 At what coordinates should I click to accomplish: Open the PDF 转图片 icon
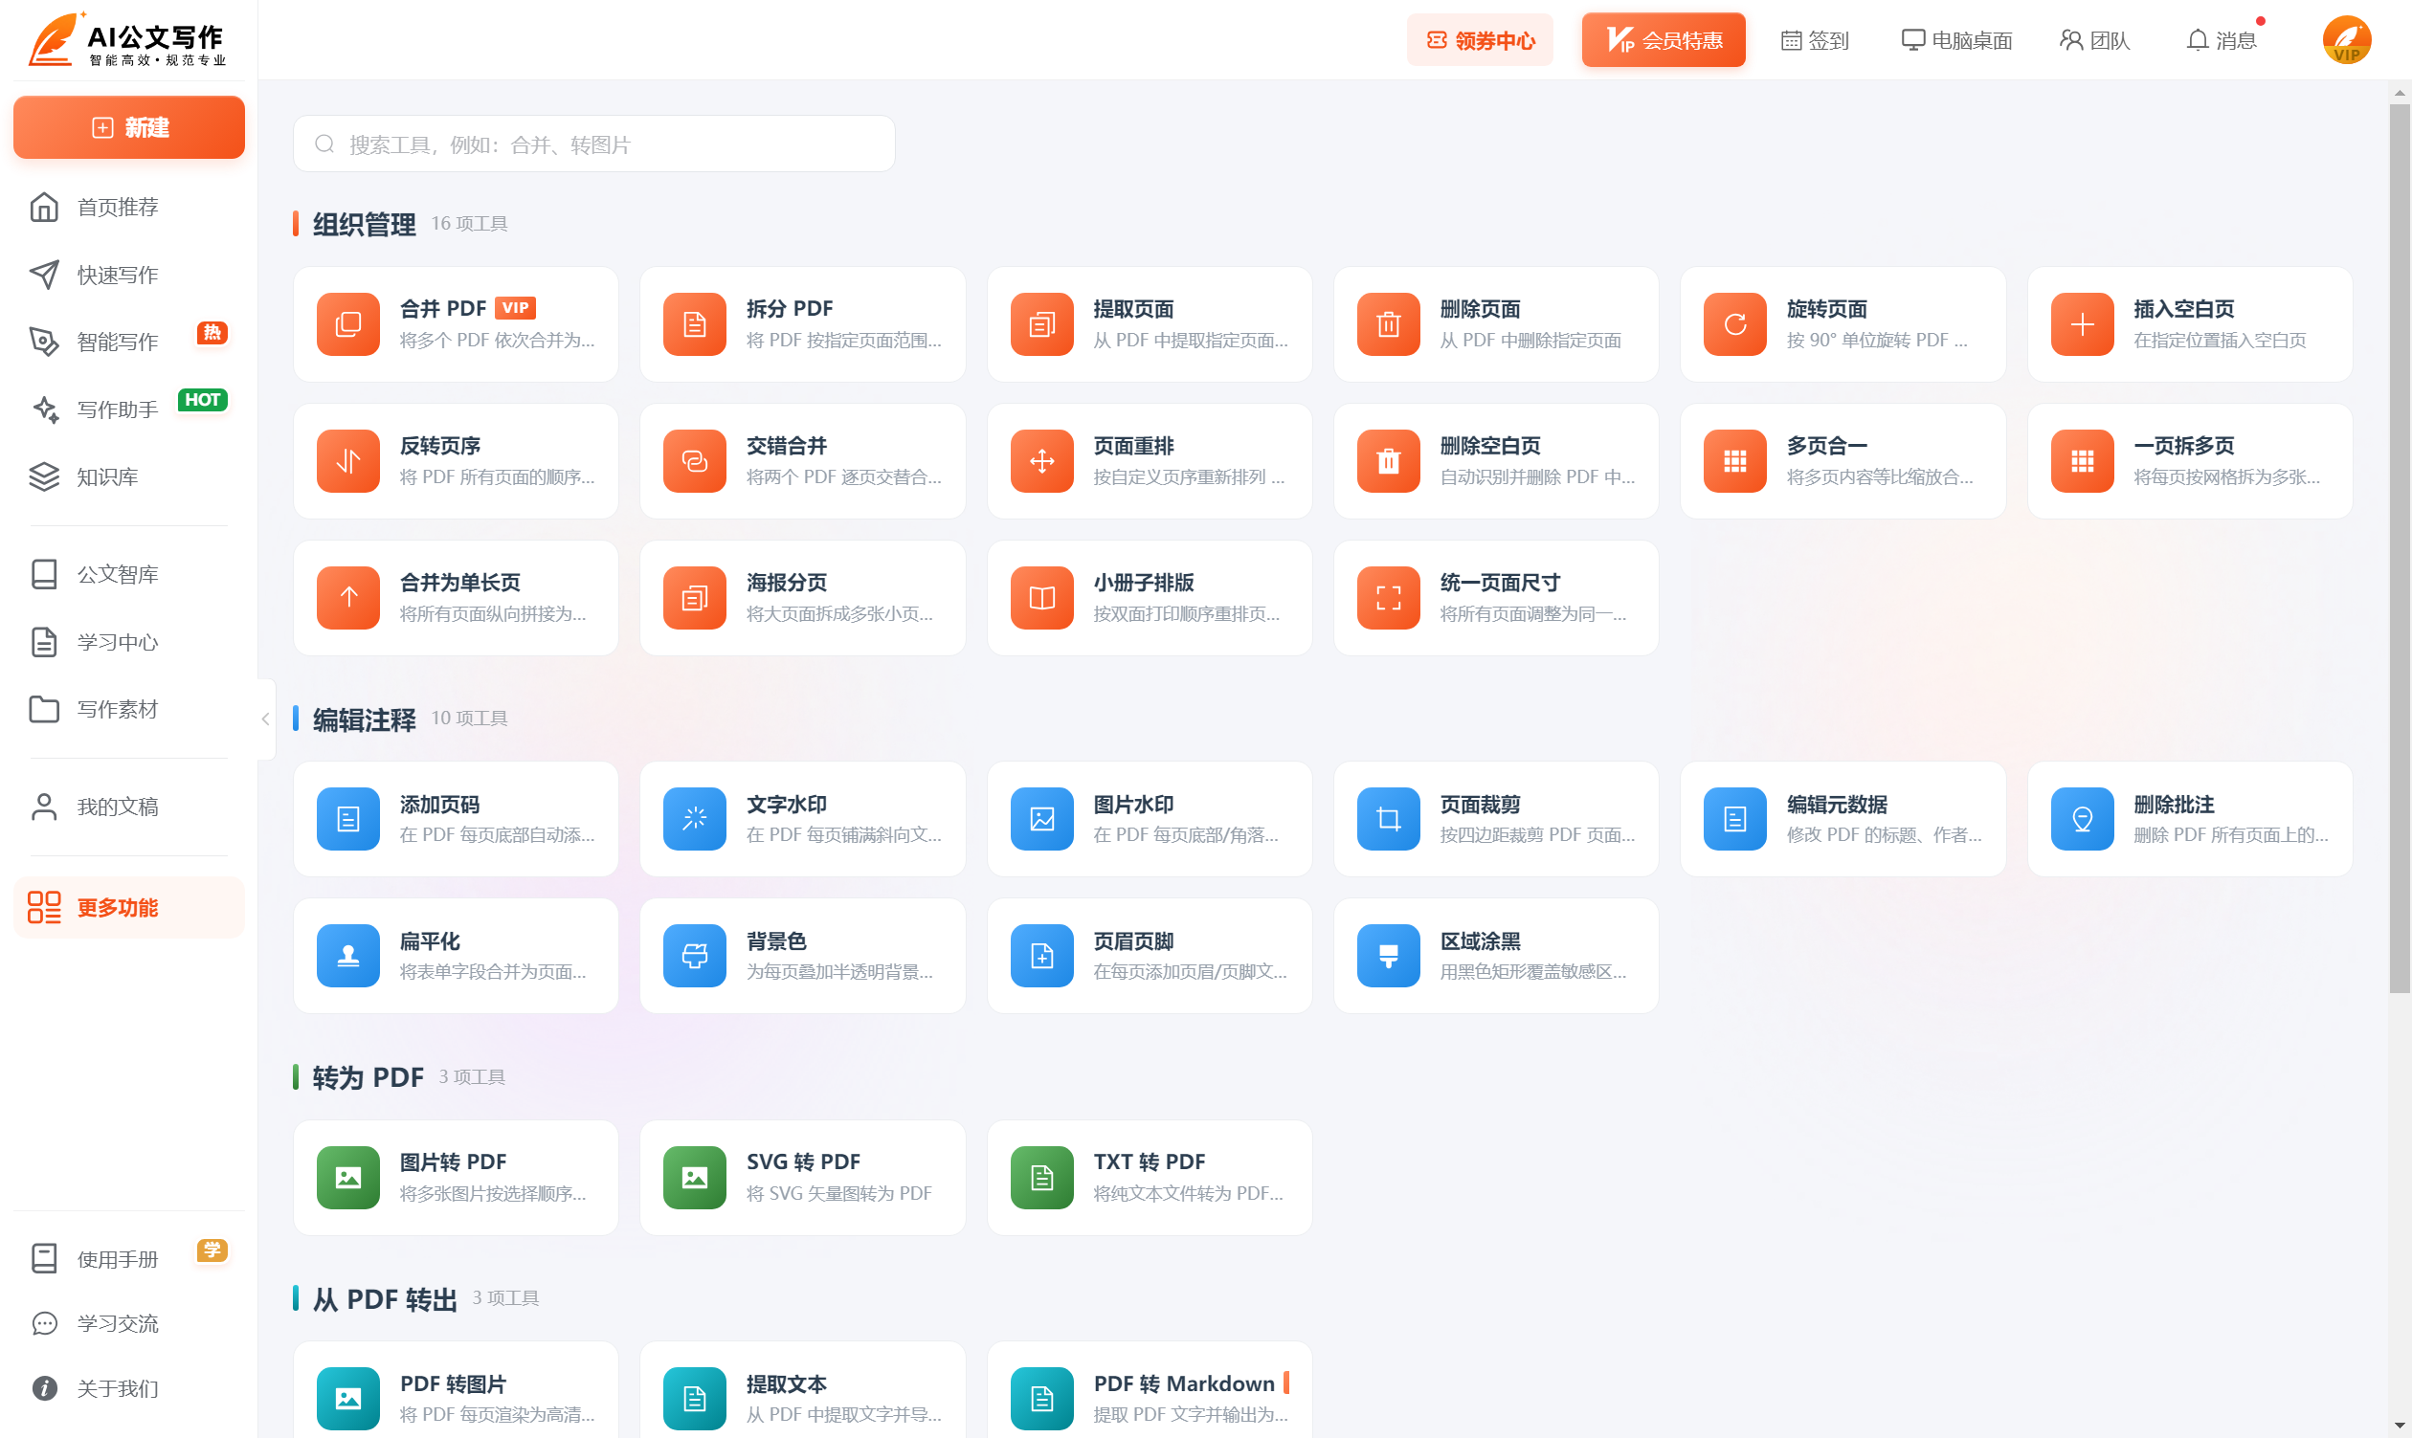pyautogui.click(x=347, y=1398)
